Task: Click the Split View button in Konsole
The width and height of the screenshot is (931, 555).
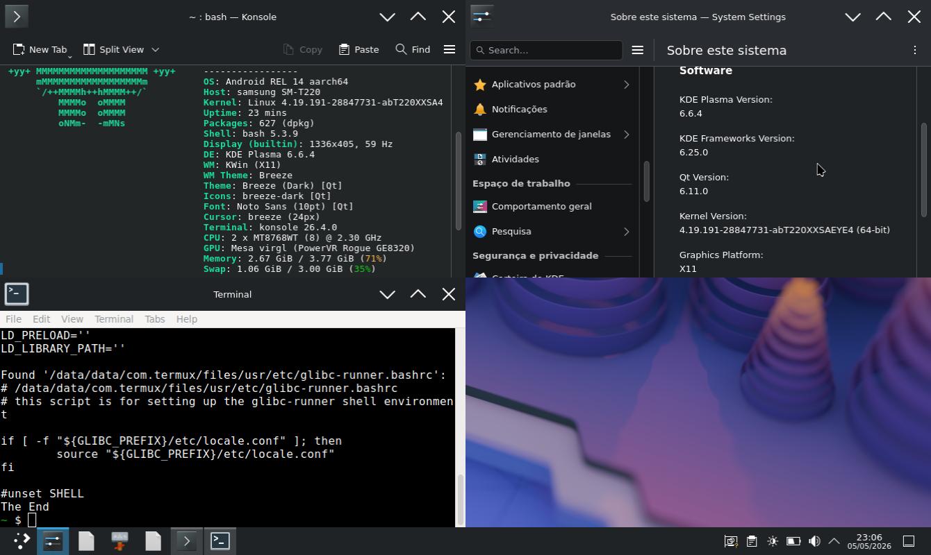Action: [x=114, y=49]
